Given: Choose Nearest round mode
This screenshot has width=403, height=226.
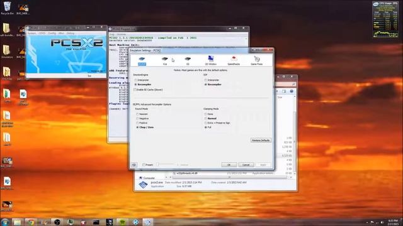Looking at the screenshot, I should coord(142,114).
